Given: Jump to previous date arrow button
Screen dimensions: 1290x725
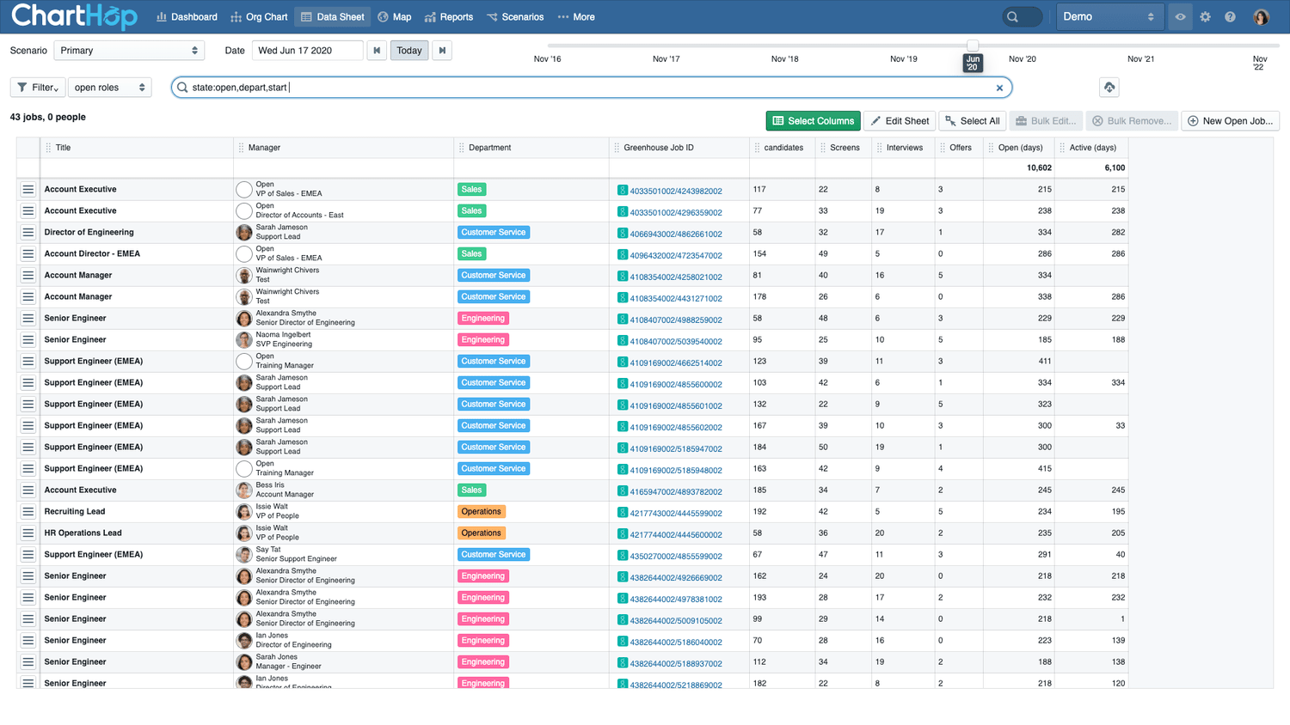Looking at the screenshot, I should pos(377,51).
